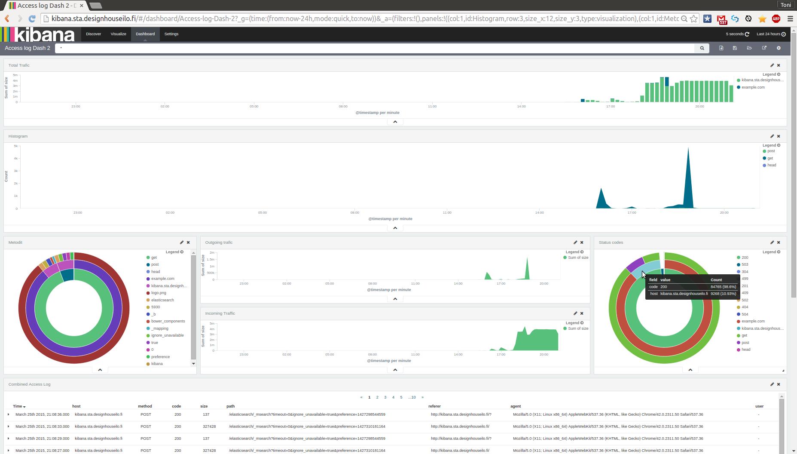The height and width of the screenshot is (454, 797).
Task: Remove the Incoming Traffic panel
Action: point(582,313)
